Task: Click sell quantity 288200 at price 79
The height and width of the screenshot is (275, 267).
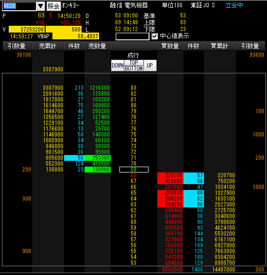Action: point(101,111)
